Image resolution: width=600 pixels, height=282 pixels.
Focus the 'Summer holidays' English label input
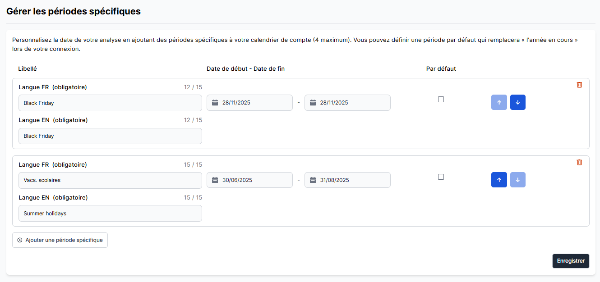[110, 214]
